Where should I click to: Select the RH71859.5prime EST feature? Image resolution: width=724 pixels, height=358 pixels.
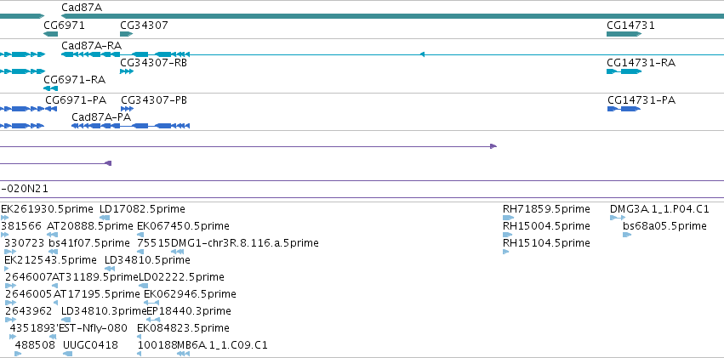click(508, 218)
